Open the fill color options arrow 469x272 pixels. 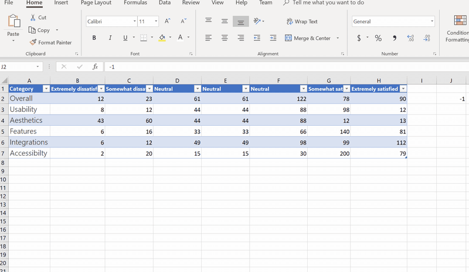click(x=170, y=37)
